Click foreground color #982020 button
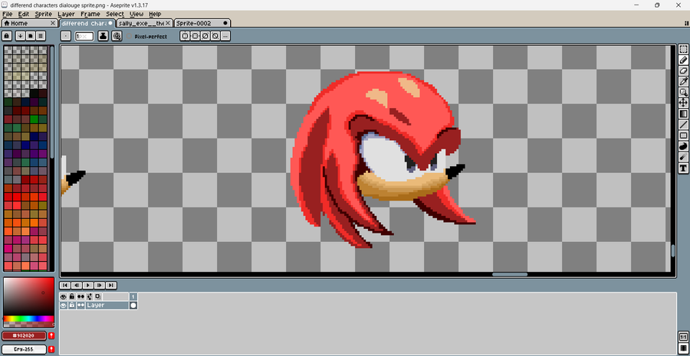The image size is (690, 356). 25,336
